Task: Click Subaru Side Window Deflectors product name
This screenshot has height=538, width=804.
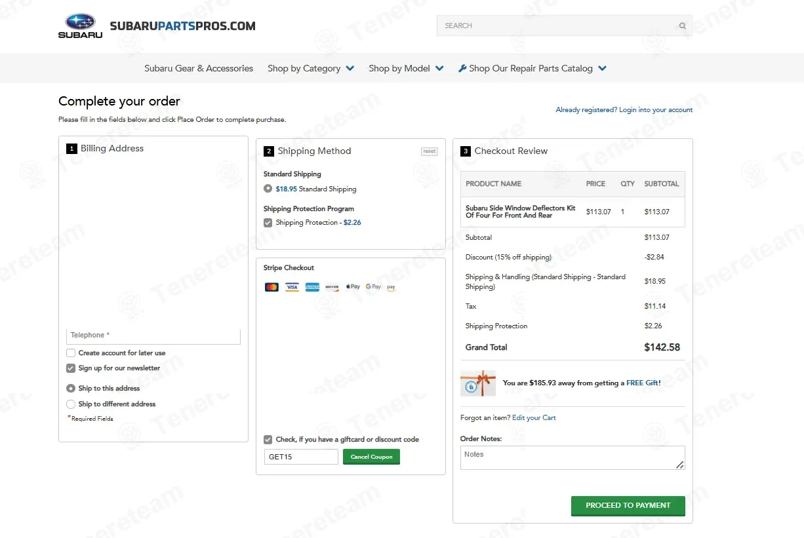Action: (521, 212)
